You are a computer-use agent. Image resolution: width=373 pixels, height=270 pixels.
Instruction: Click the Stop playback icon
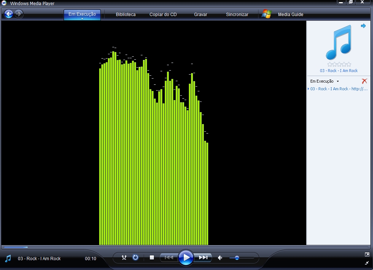[151, 257]
